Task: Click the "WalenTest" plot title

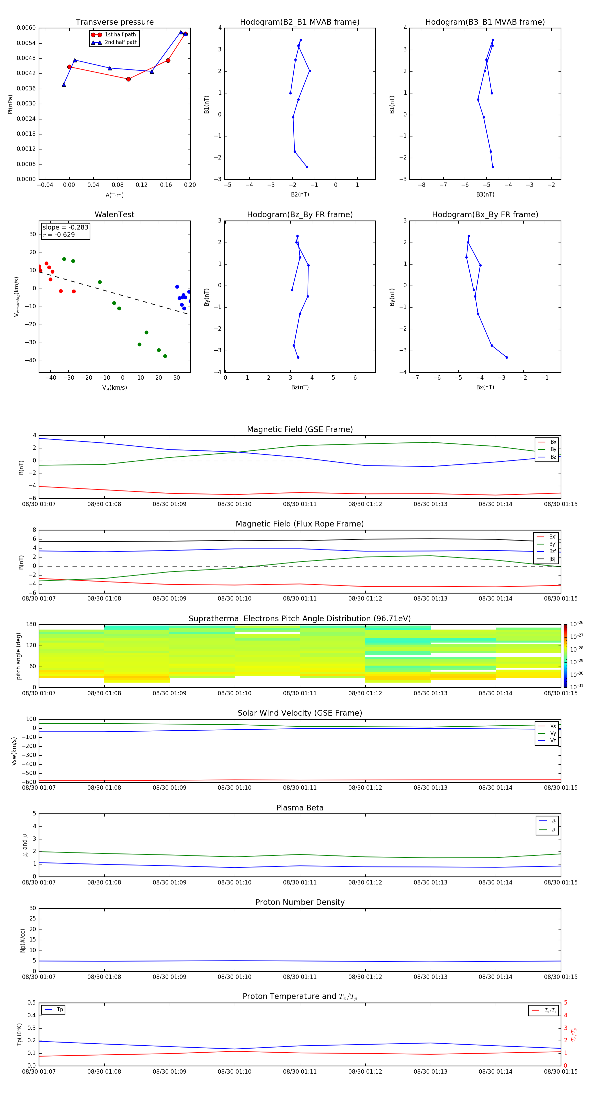Action: click(114, 215)
